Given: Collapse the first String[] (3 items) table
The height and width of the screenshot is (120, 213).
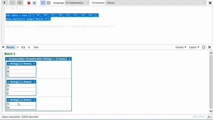Looking at the screenshot, I should click(8, 64).
